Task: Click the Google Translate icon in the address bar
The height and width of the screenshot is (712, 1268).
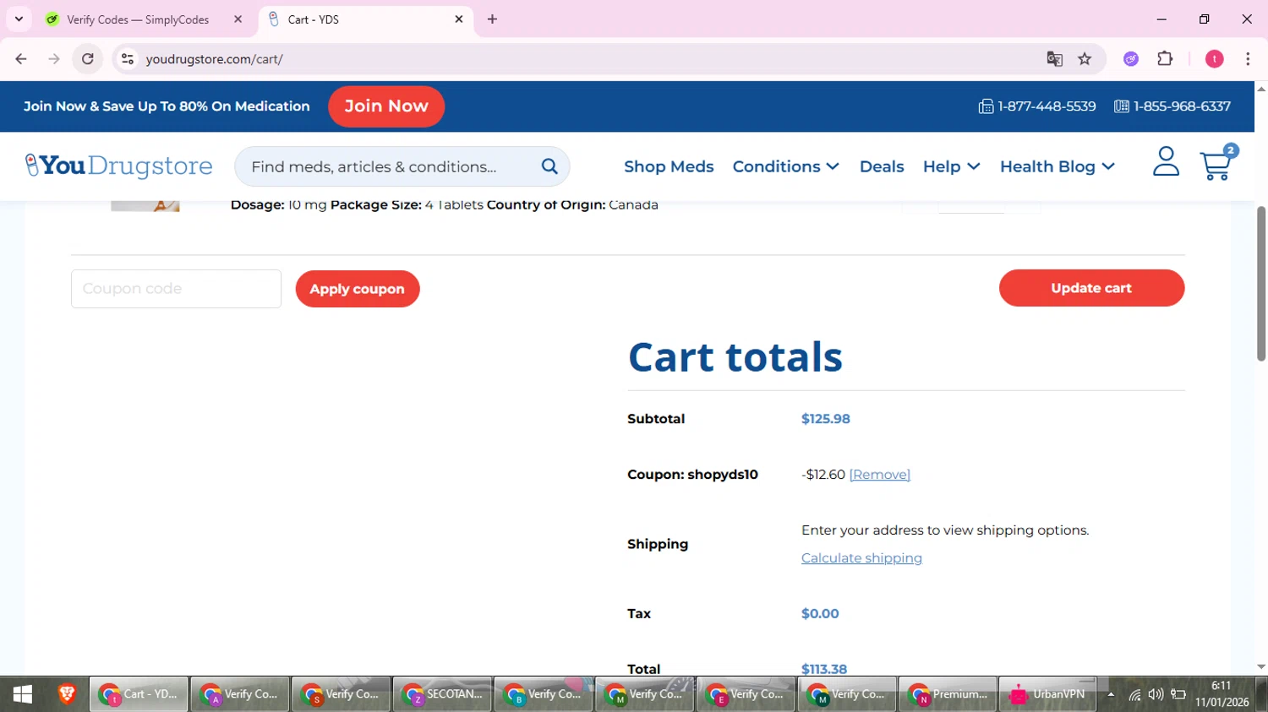Action: [1054, 59]
